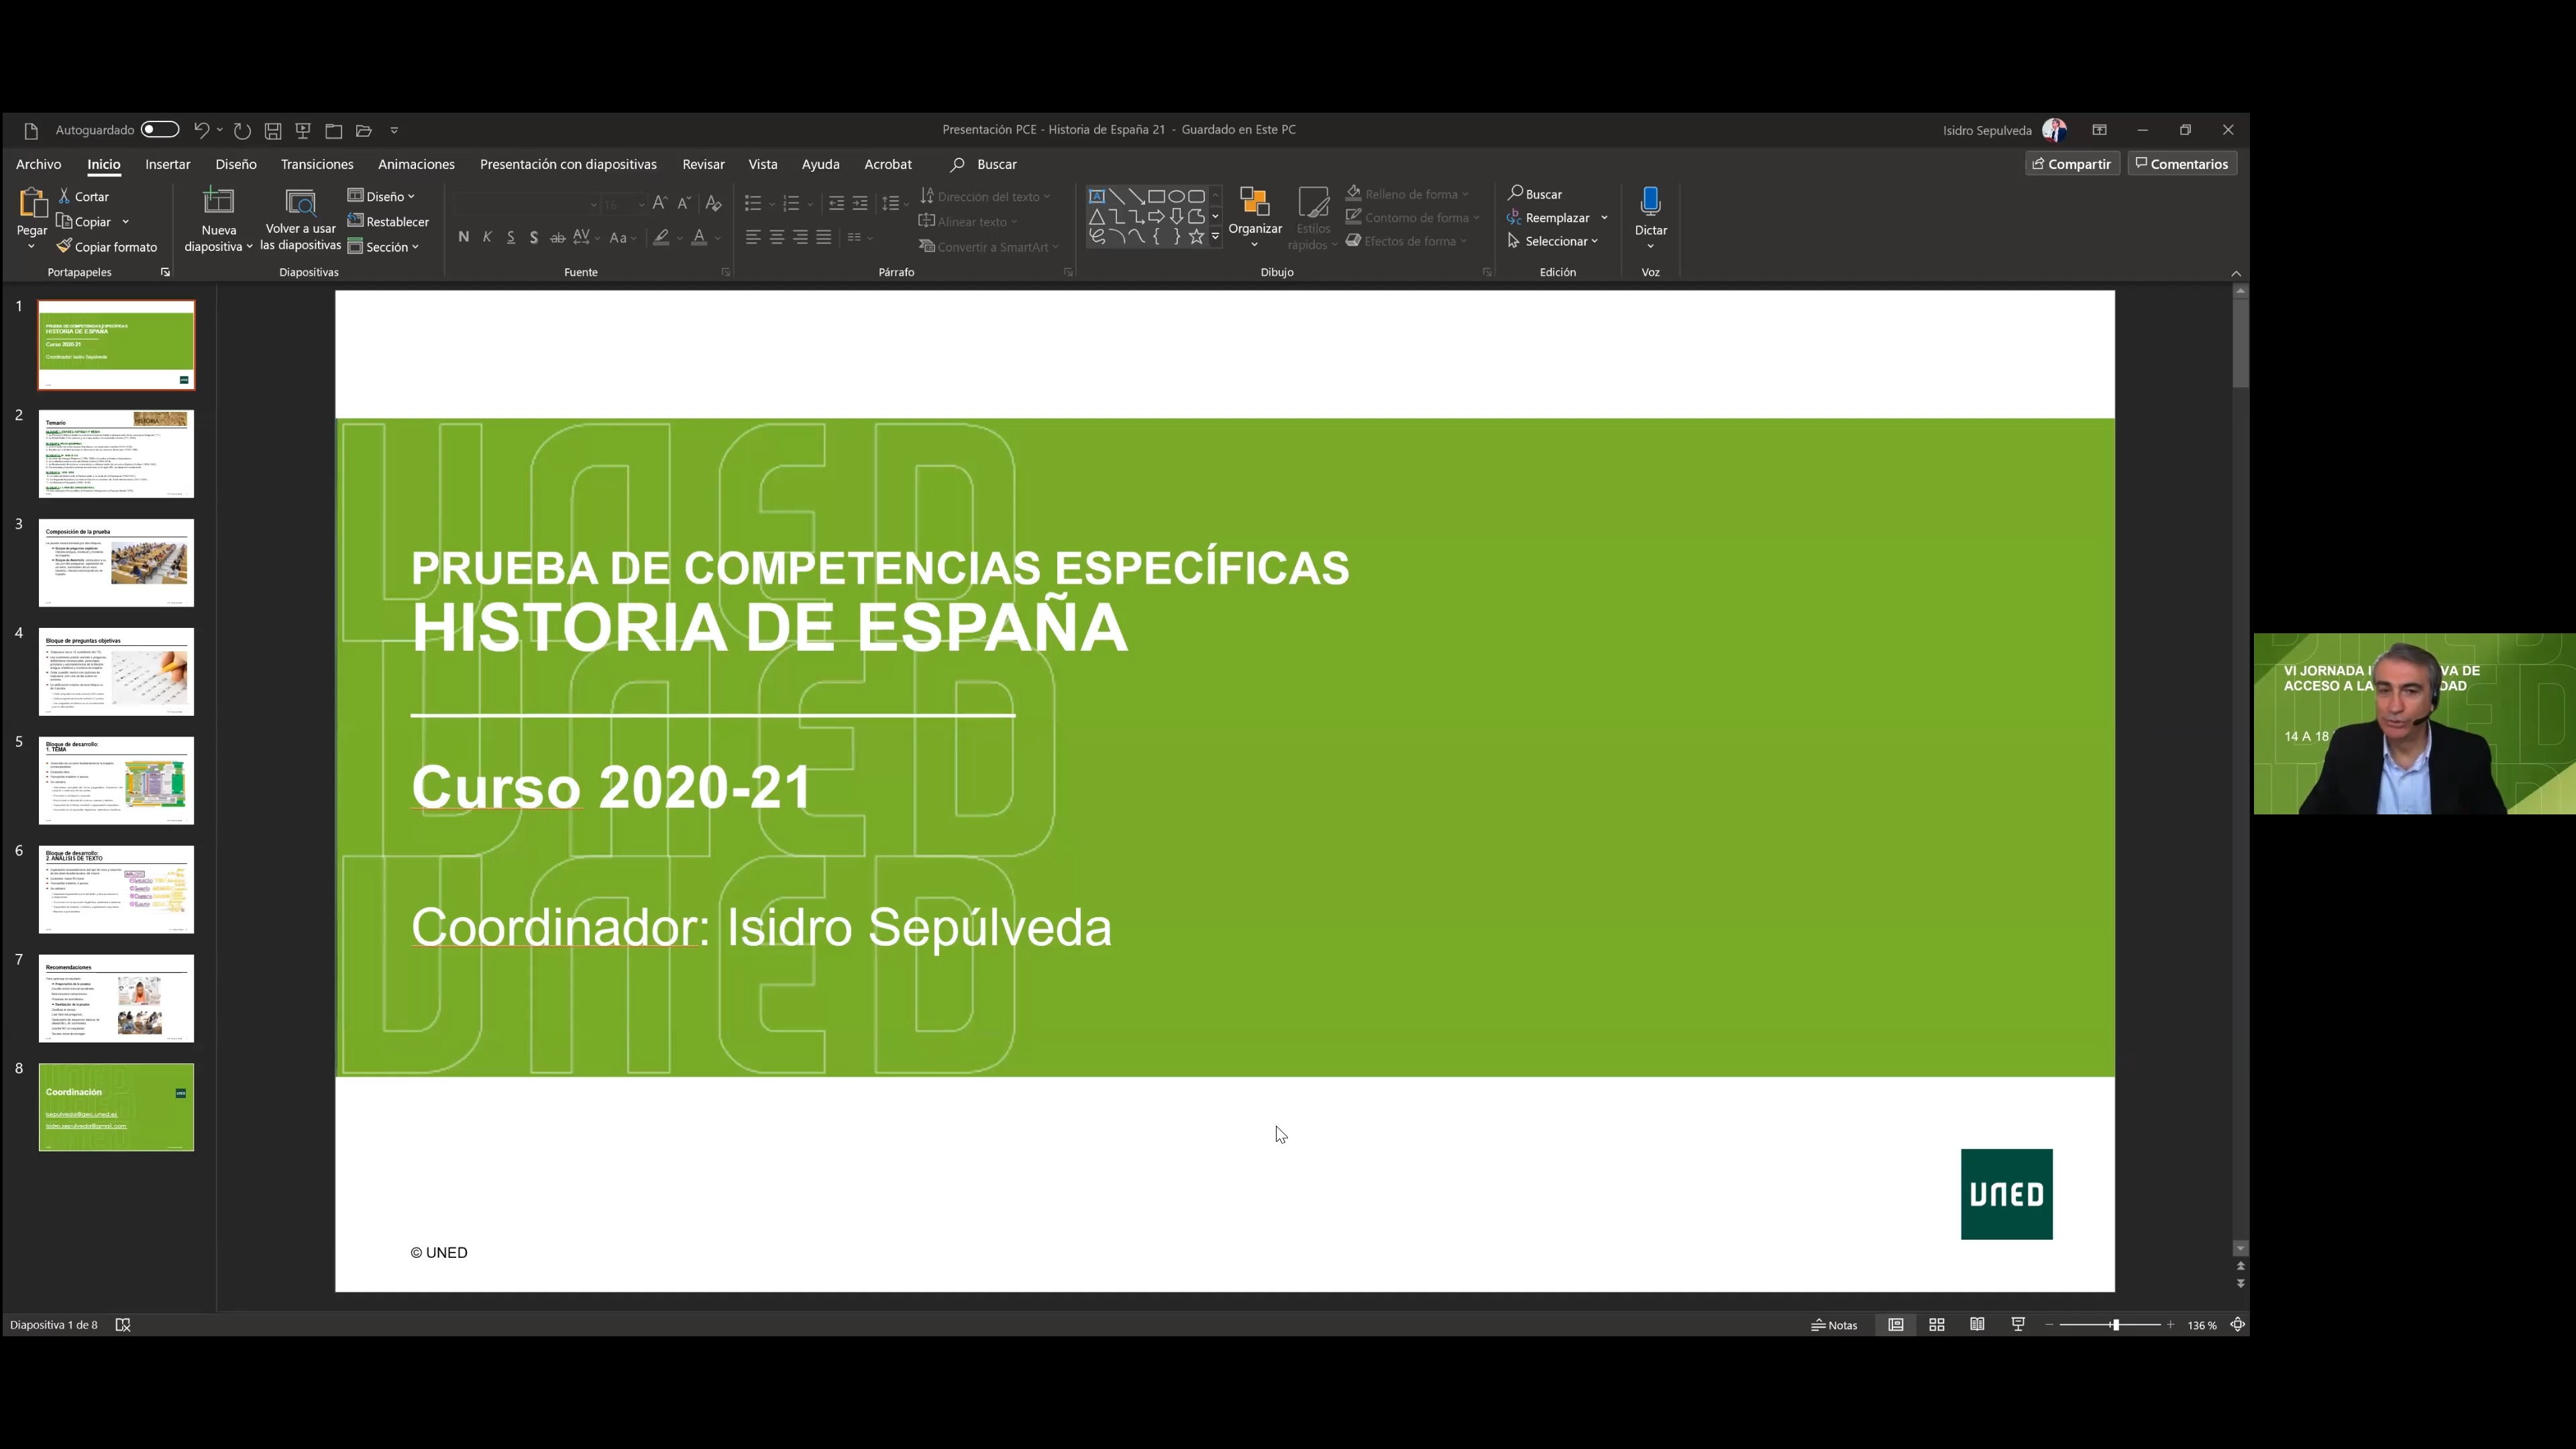Click the numbered list icon
Screen dimensions: 2576x1449
[x=791, y=203]
